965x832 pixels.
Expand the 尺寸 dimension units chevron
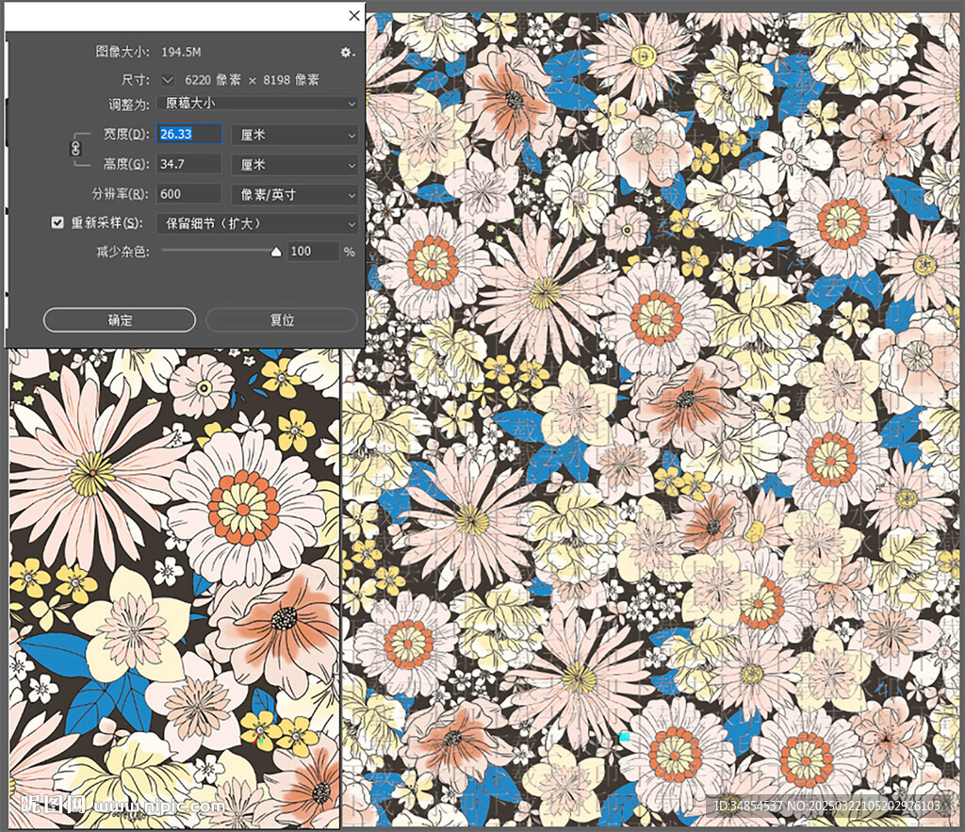[x=168, y=80]
